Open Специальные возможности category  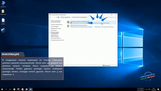[x=57, y=40]
